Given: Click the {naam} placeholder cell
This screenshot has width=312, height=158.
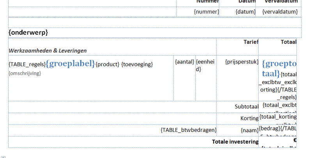Looking at the screenshot, I should [250, 130].
